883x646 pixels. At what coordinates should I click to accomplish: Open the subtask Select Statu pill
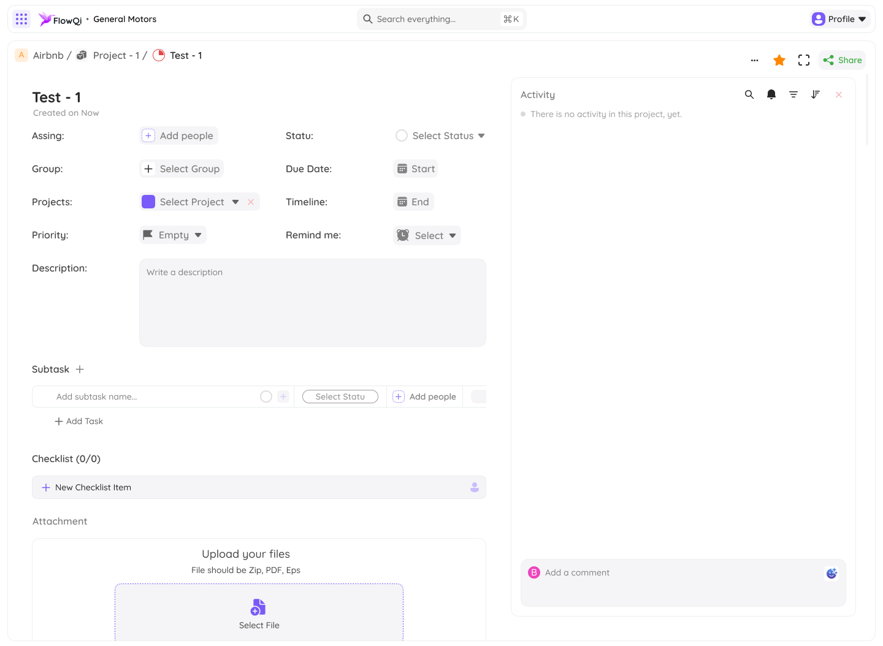(340, 397)
